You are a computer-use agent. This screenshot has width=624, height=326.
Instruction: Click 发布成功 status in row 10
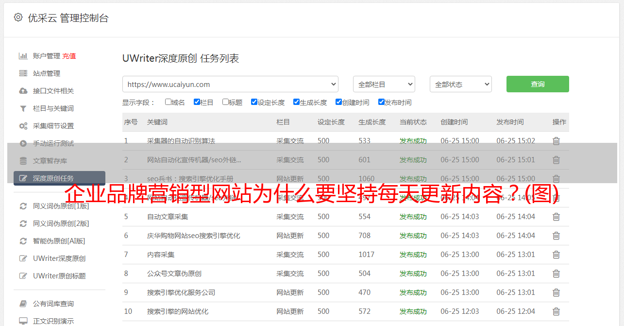point(413,311)
